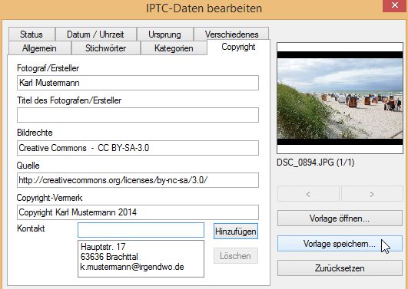Image resolution: width=408 pixels, height=289 pixels.
Task: Open the Datum / Uhrzeit tab
Action: coord(95,34)
